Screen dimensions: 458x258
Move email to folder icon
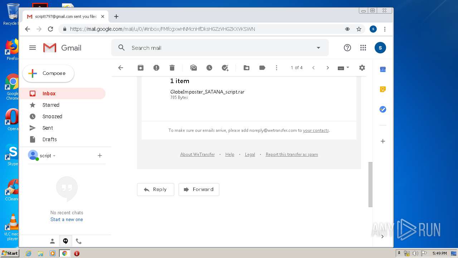pyautogui.click(x=247, y=68)
